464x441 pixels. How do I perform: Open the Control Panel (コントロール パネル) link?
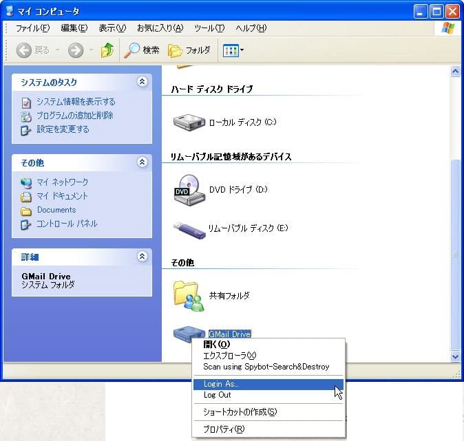click(67, 224)
